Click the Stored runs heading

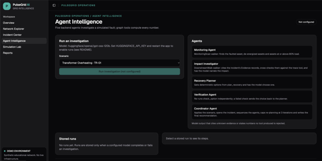coord(68,139)
